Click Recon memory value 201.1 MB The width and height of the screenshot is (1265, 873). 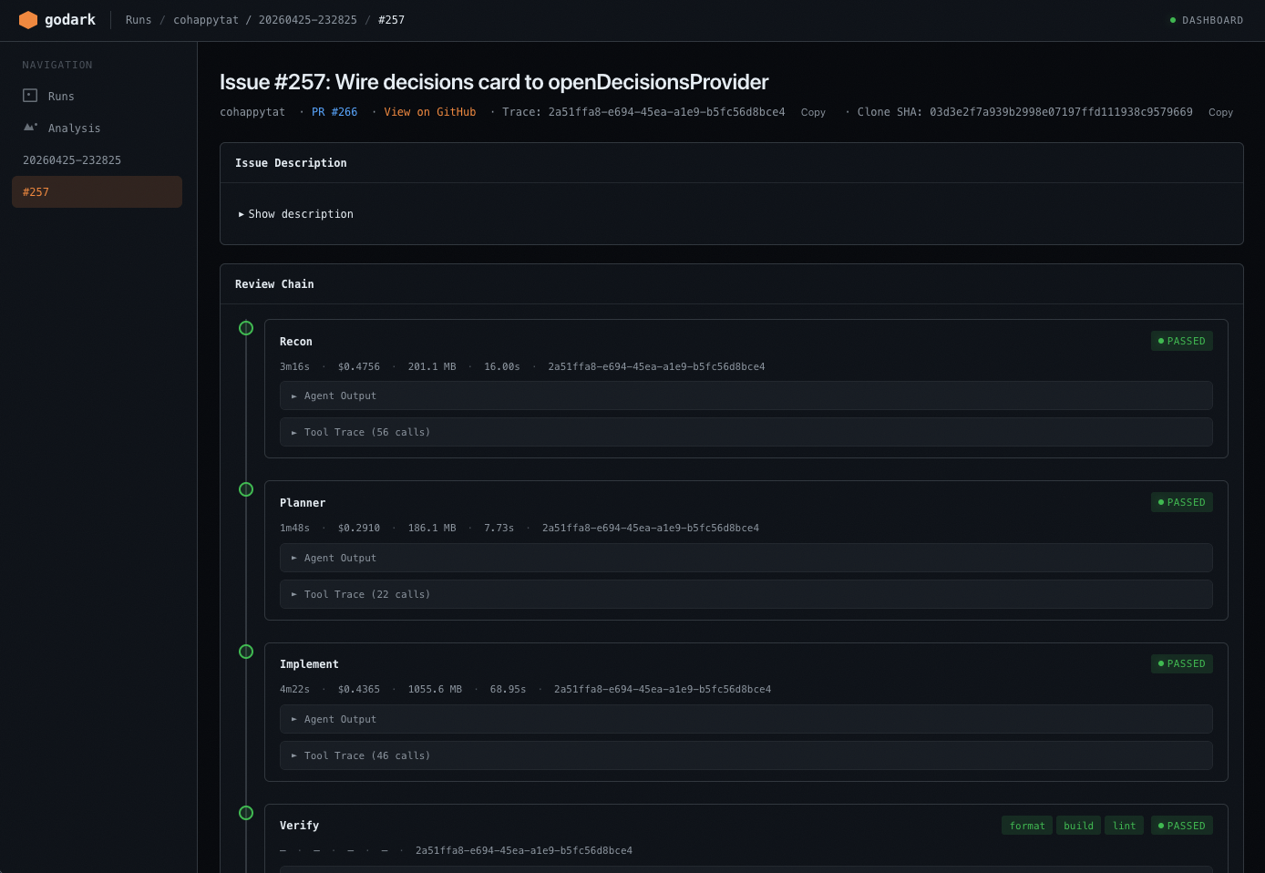pos(432,366)
